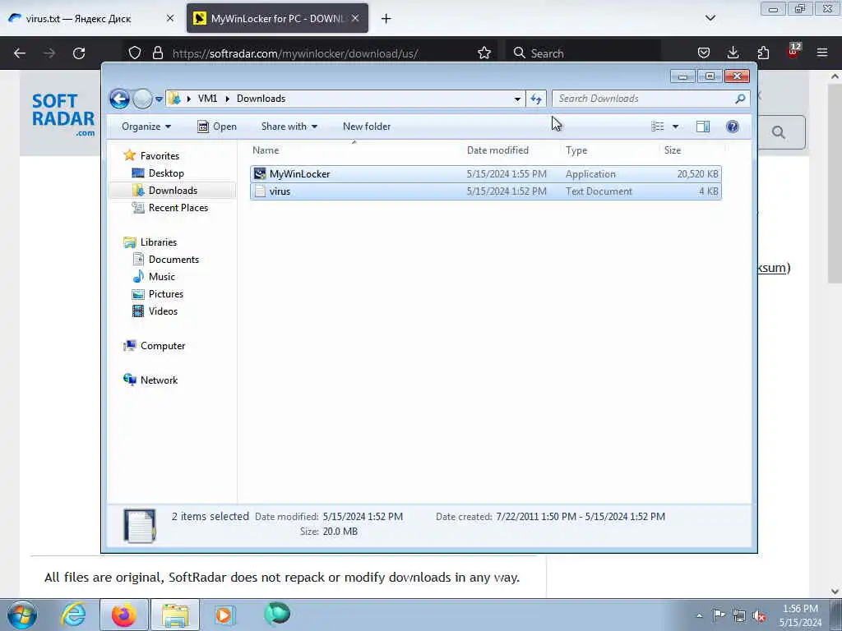Open Music library
The width and height of the screenshot is (842, 631).
[162, 276]
